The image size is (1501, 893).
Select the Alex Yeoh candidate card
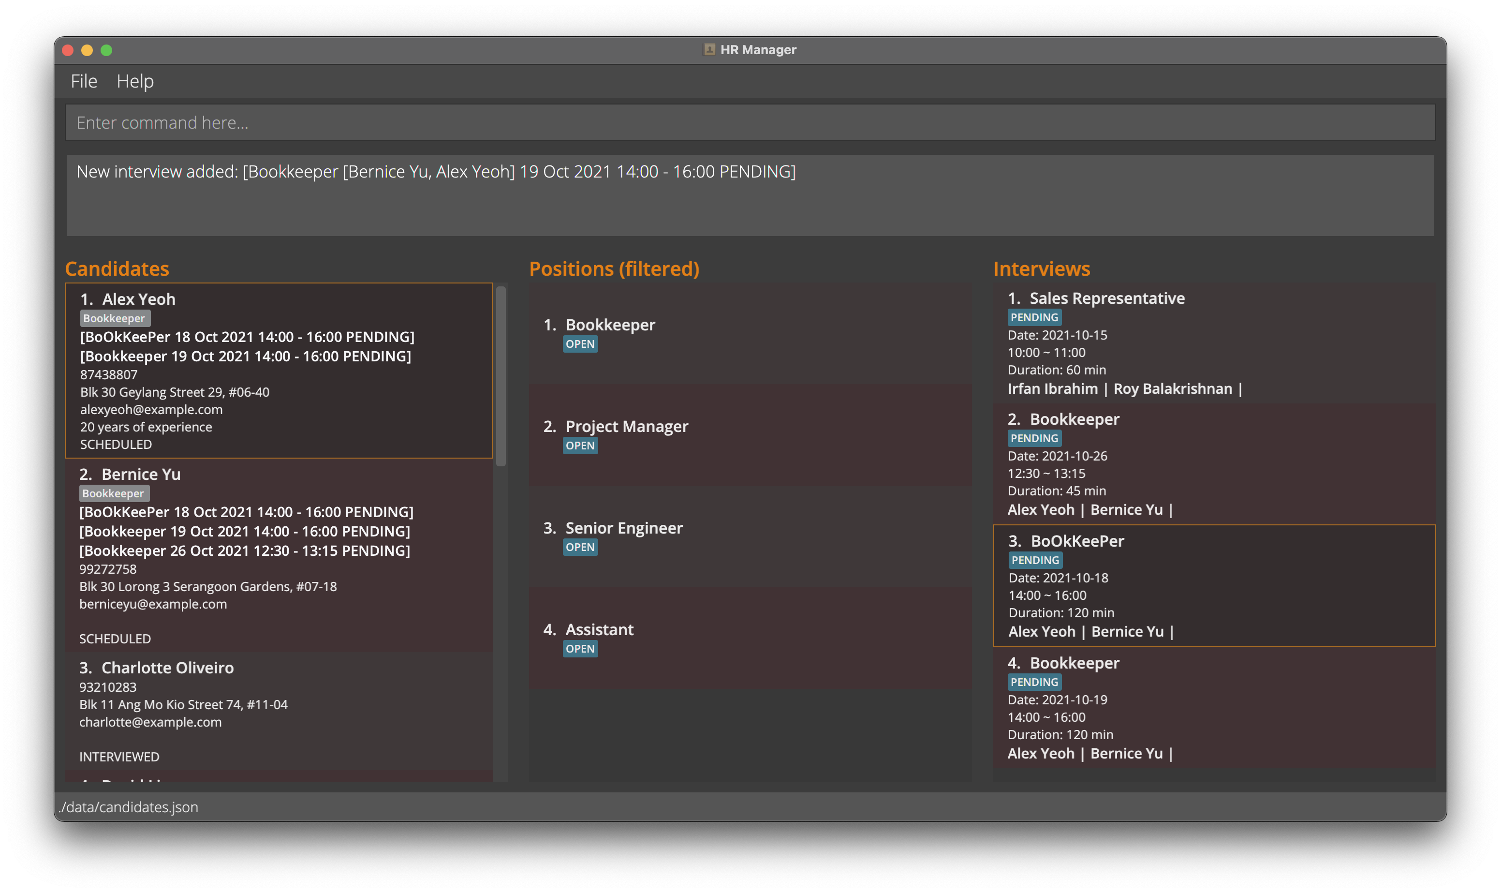279,371
